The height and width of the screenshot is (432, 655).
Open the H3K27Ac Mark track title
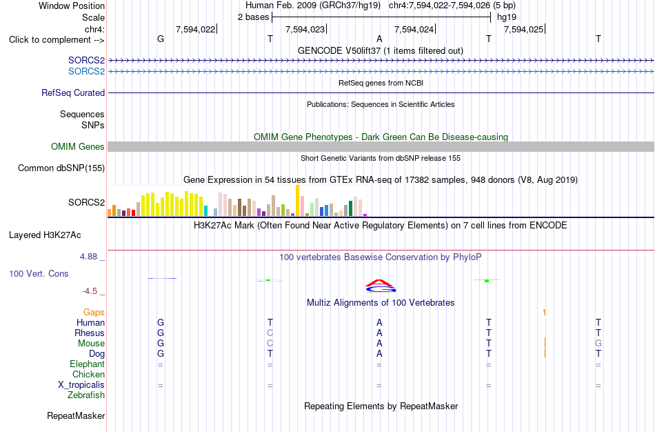coord(381,226)
